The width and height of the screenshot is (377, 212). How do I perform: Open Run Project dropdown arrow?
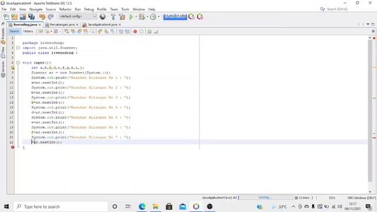(136, 16)
